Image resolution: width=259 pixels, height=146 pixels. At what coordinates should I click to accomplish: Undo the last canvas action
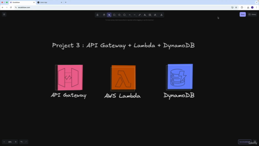pyautogui.click(x=21, y=142)
